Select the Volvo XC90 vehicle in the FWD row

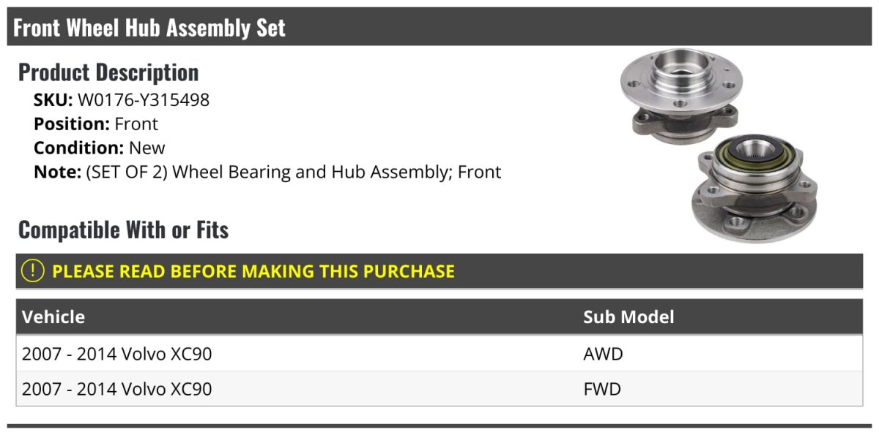[x=117, y=389]
